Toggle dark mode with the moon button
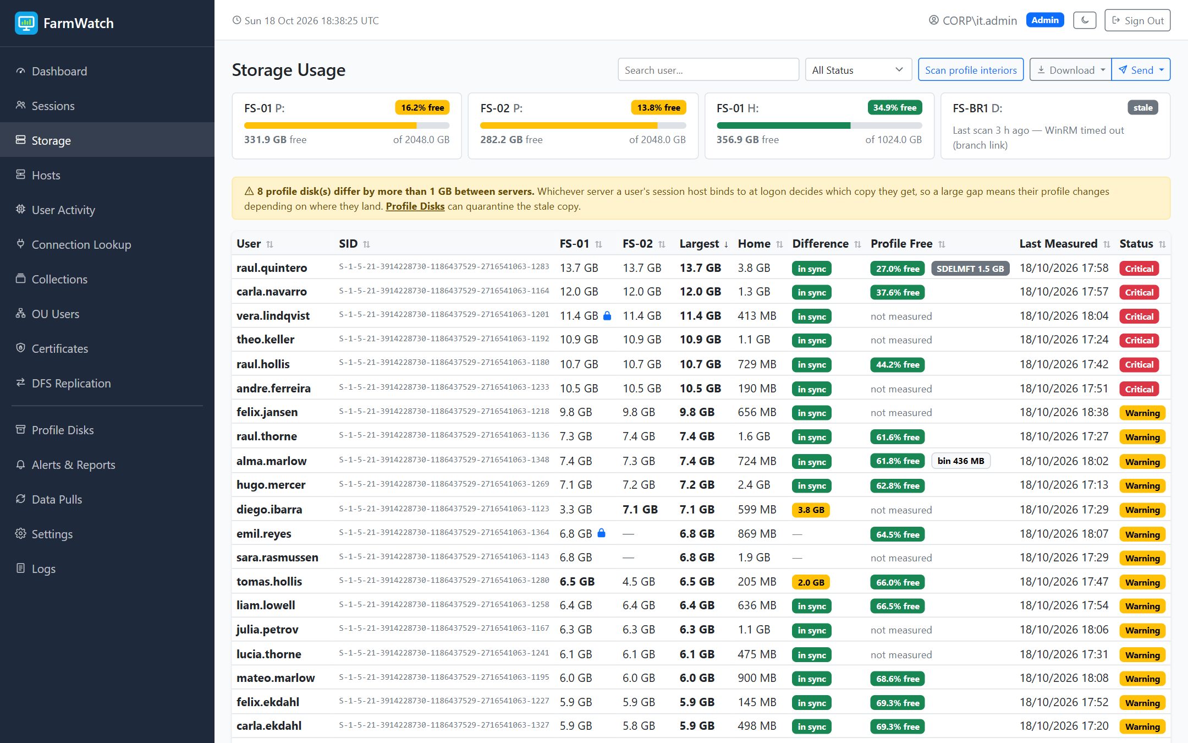 tap(1085, 20)
